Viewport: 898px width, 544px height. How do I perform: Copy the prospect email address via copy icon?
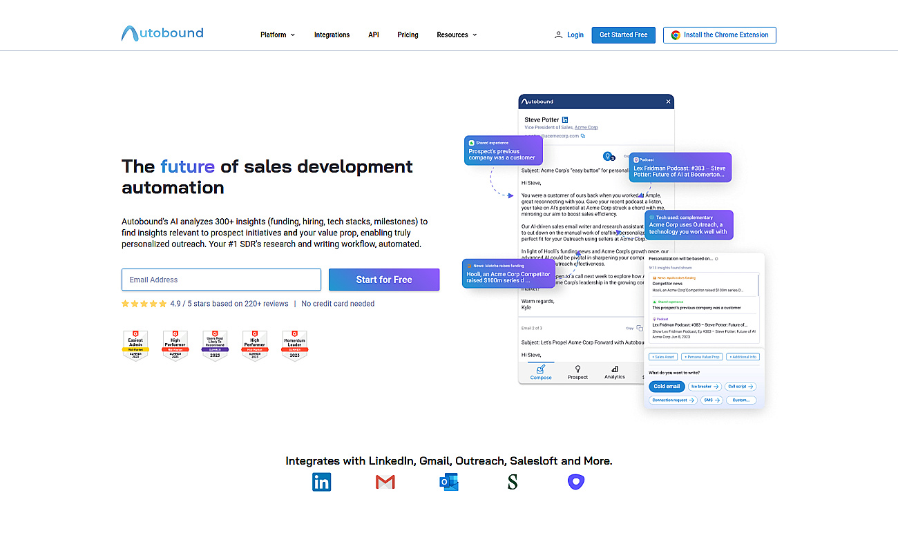583,136
